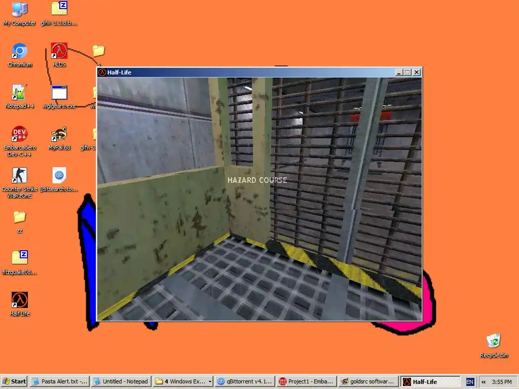Click the HAZARD COURSE text in game

tap(257, 180)
